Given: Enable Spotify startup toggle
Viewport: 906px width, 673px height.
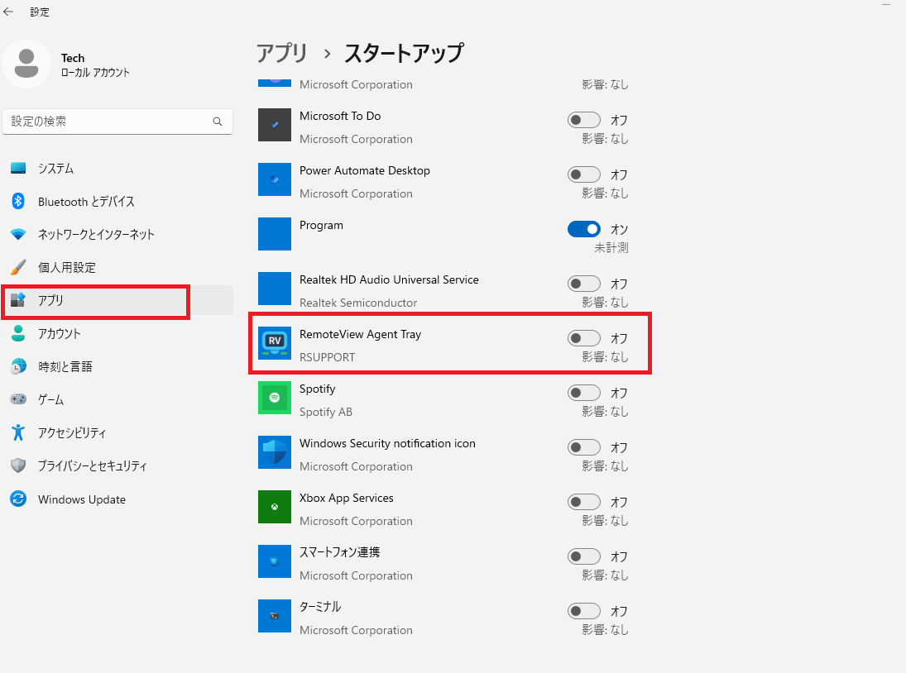Looking at the screenshot, I should point(584,393).
